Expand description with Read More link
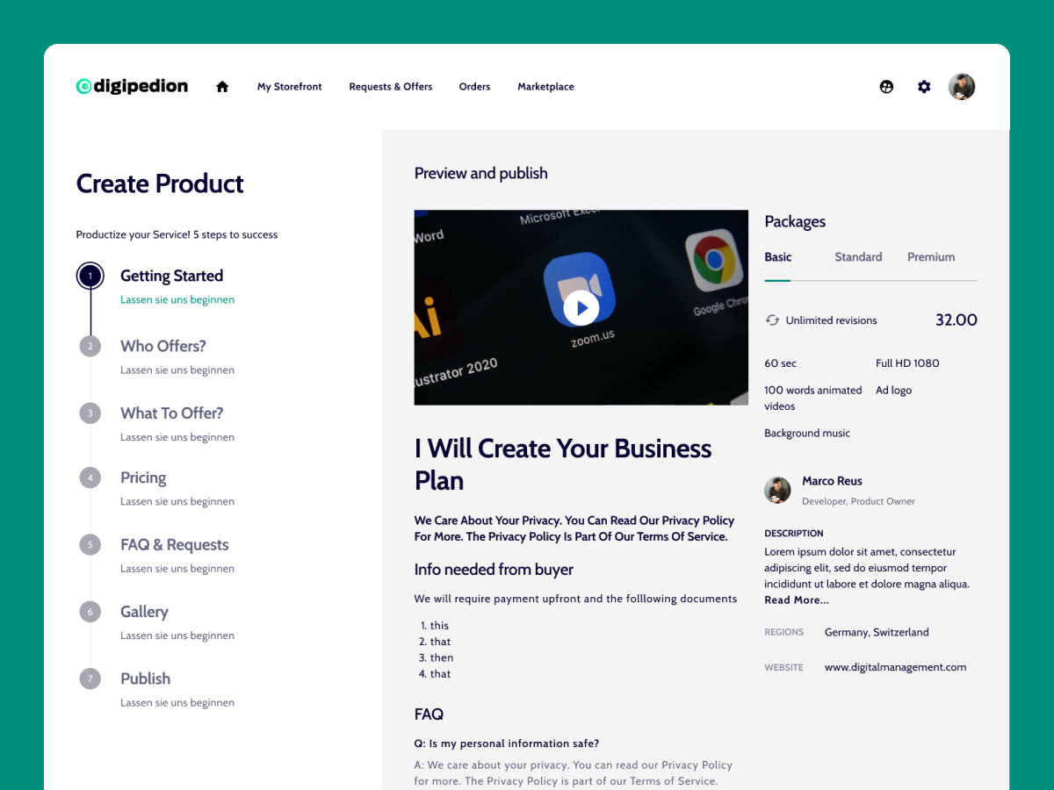The width and height of the screenshot is (1054, 790). 797,600
